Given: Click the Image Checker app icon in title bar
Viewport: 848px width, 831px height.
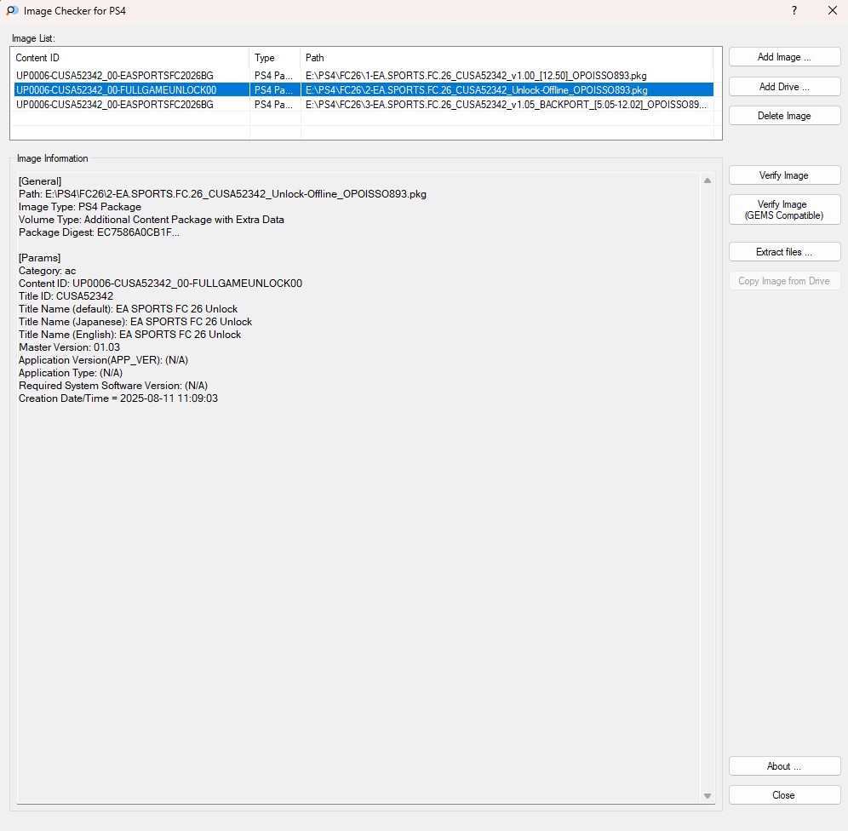Looking at the screenshot, I should pyautogui.click(x=12, y=11).
